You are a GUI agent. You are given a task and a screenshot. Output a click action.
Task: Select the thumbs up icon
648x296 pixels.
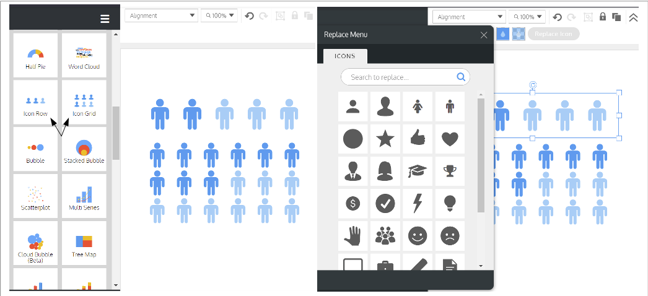(x=418, y=139)
